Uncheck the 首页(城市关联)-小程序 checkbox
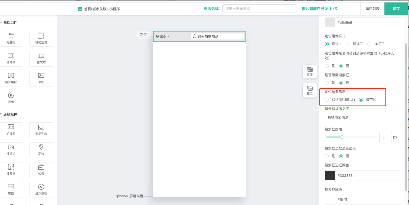 click(80, 9)
